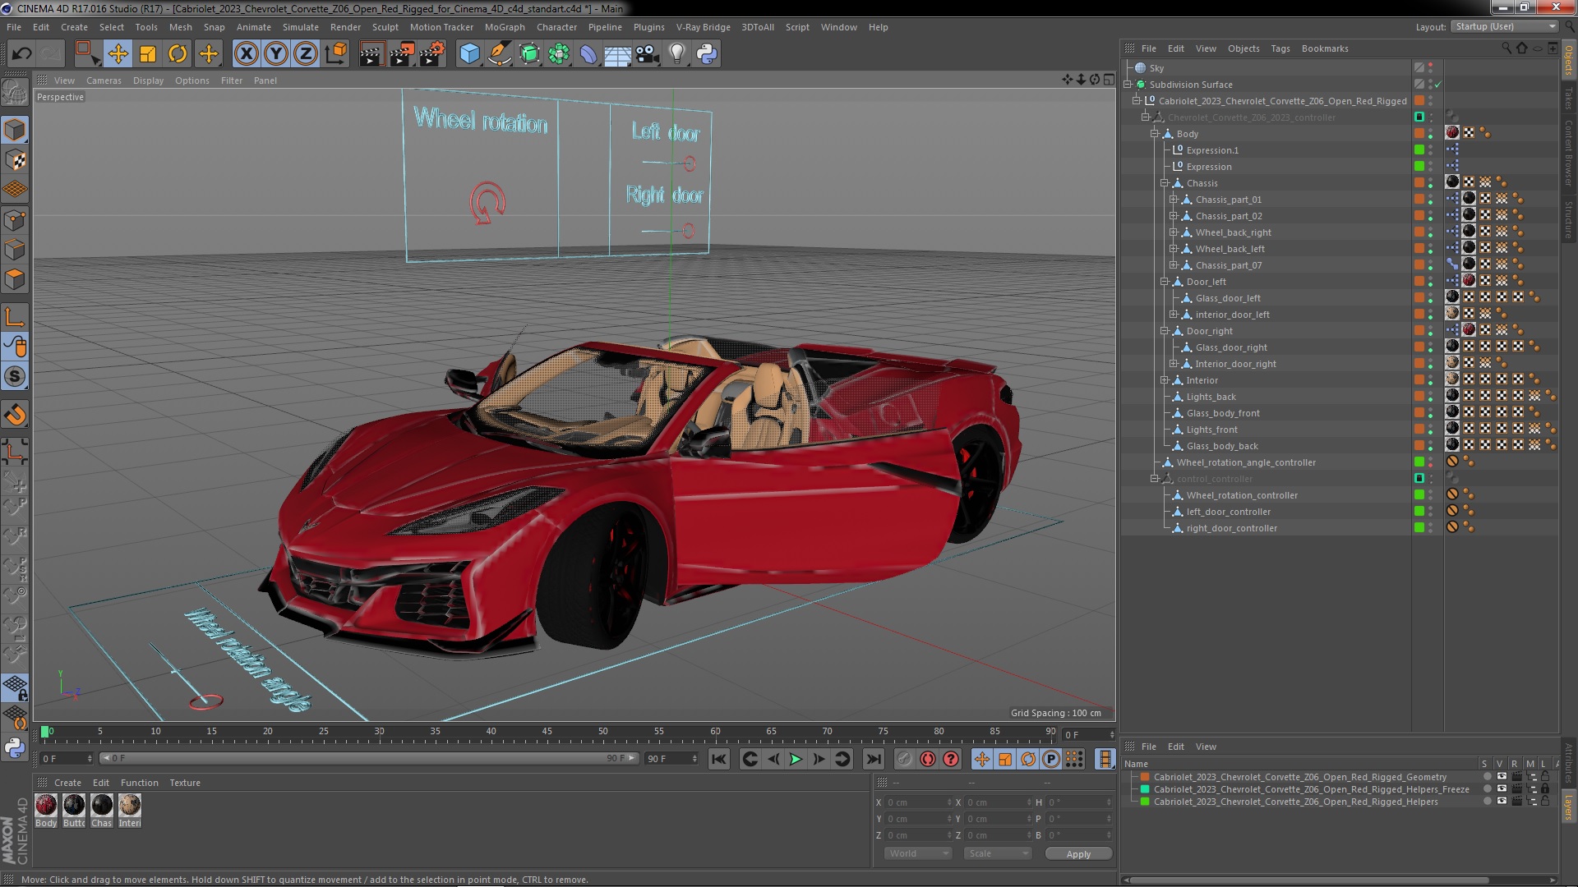
Task: Toggle parameter P key recording icon
Action: tap(1050, 759)
